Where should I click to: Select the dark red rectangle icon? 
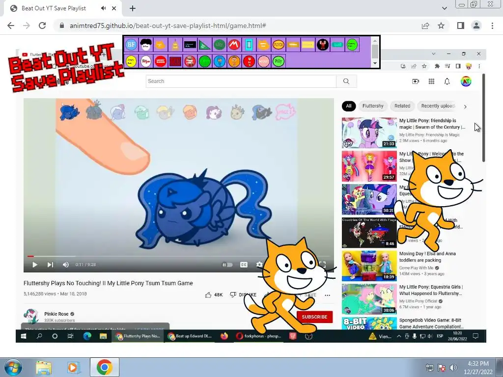(x=175, y=61)
